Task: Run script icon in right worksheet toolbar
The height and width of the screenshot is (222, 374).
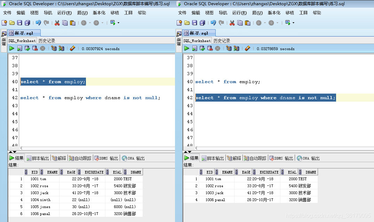Action: pyautogui.click(x=194, y=48)
